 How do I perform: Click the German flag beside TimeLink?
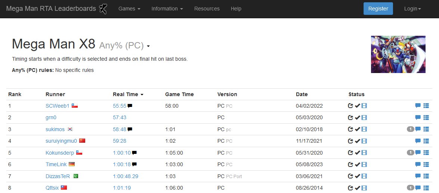point(72,165)
